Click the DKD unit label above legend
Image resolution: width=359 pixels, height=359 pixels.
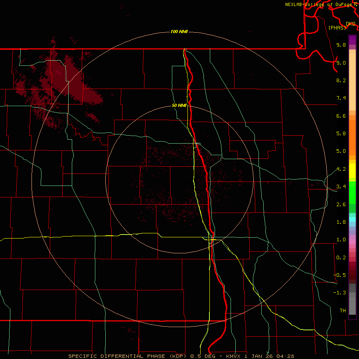click(351, 24)
